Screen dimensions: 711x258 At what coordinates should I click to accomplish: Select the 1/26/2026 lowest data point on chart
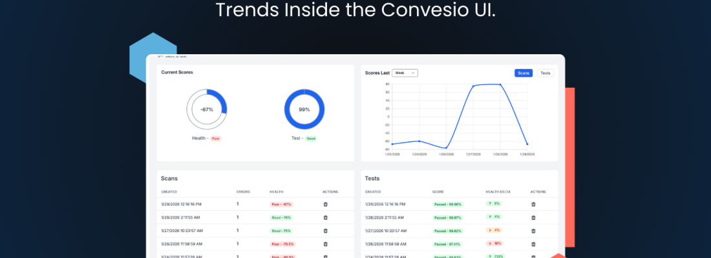pos(446,148)
